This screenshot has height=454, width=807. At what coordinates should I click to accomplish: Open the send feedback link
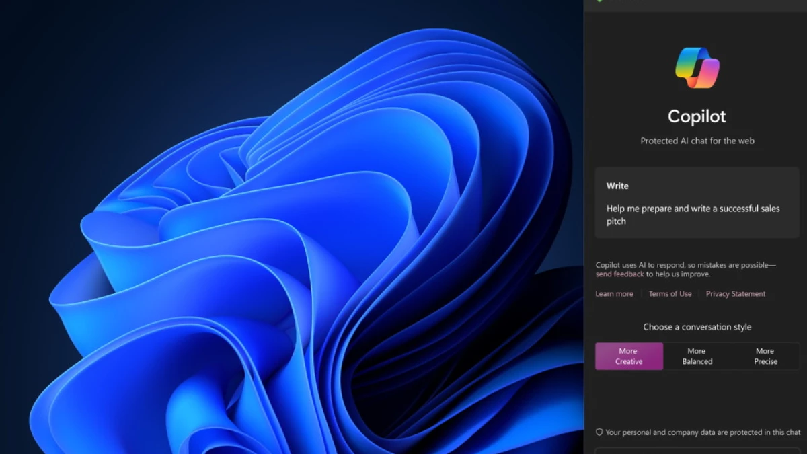(619, 274)
